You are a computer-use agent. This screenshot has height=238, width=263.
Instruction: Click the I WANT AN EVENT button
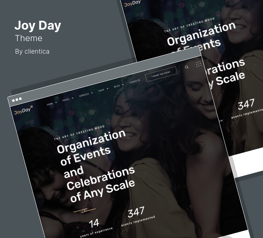click(161, 74)
